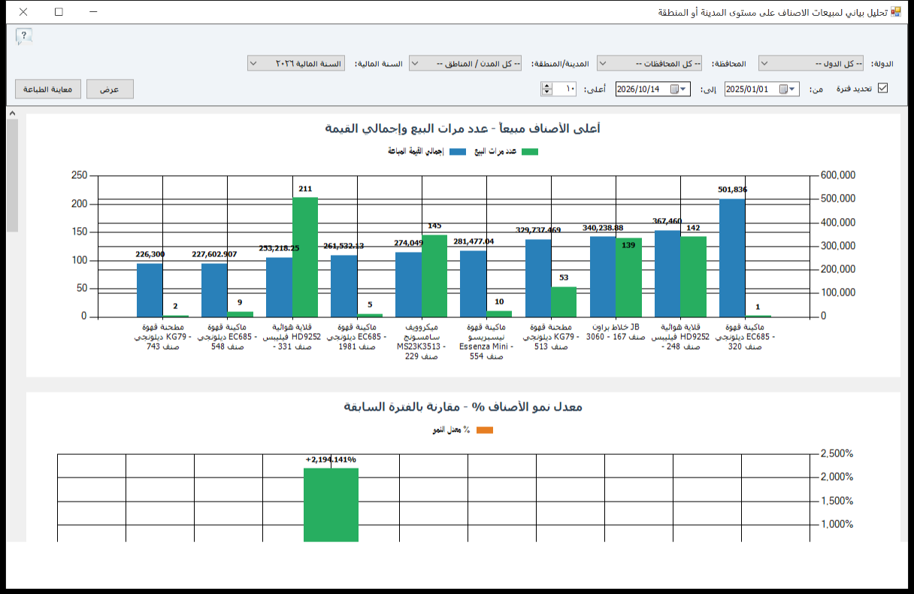Click the growth bar labeled +2,194.141%

click(331, 505)
